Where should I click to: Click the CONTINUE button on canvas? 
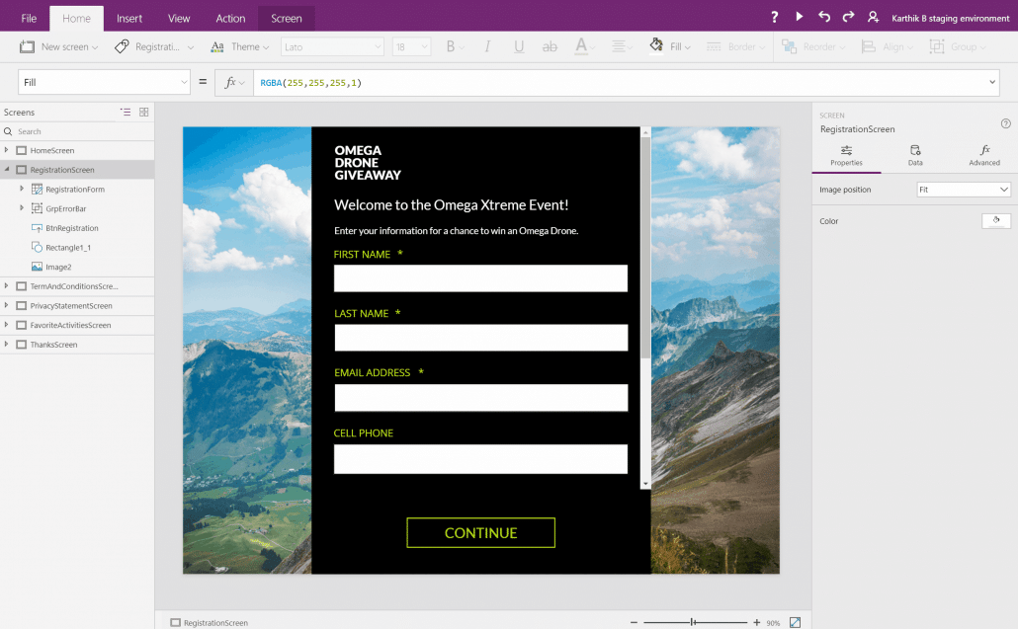pos(480,533)
